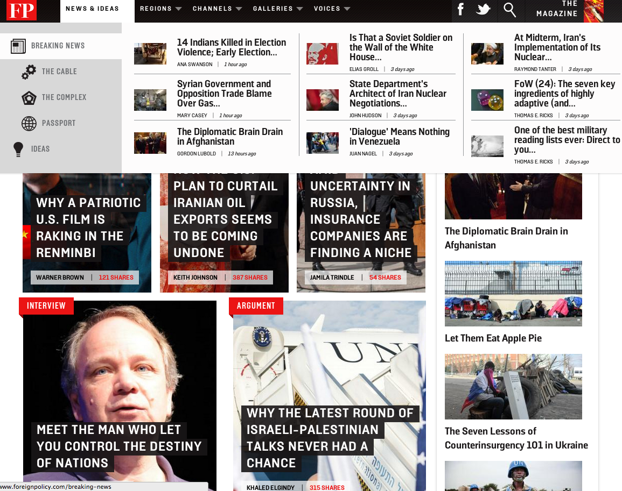The height and width of the screenshot is (491, 622).
Task: Click thumbnail beside 'Dialogue' Means Nothing story
Action: pyautogui.click(x=323, y=143)
